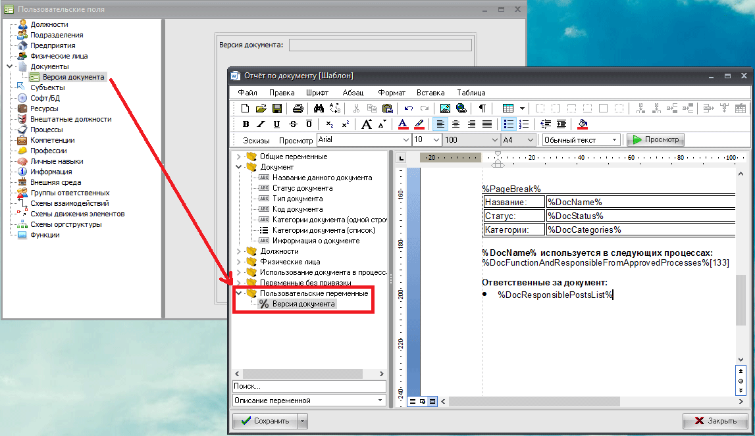Open the Вставка menu
This screenshot has height=436, width=755.
pyautogui.click(x=430, y=93)
